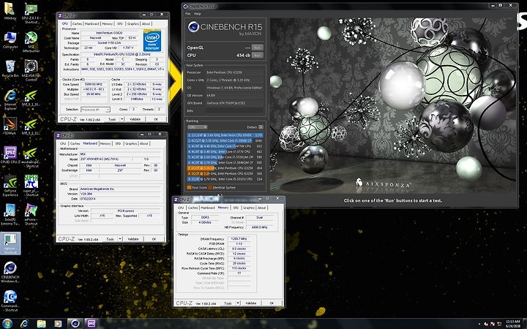
Task: Toggle the ranking Details button in Cinebench
Action: tap(261, 127)
